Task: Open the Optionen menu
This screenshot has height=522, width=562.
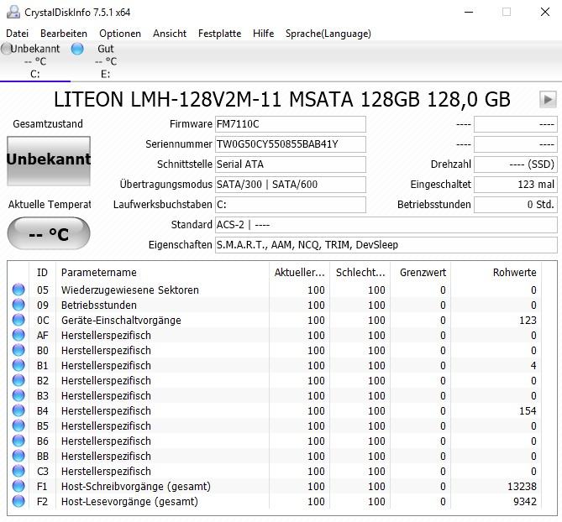Action: (x=120, y=34)
